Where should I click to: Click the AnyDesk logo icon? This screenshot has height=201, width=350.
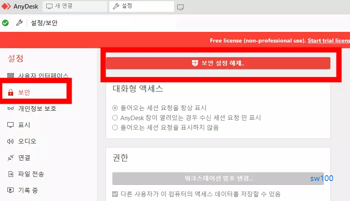coord(6,6)
